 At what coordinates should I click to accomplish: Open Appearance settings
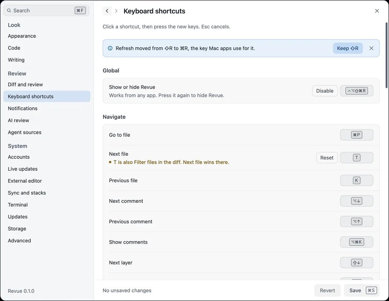47,36
